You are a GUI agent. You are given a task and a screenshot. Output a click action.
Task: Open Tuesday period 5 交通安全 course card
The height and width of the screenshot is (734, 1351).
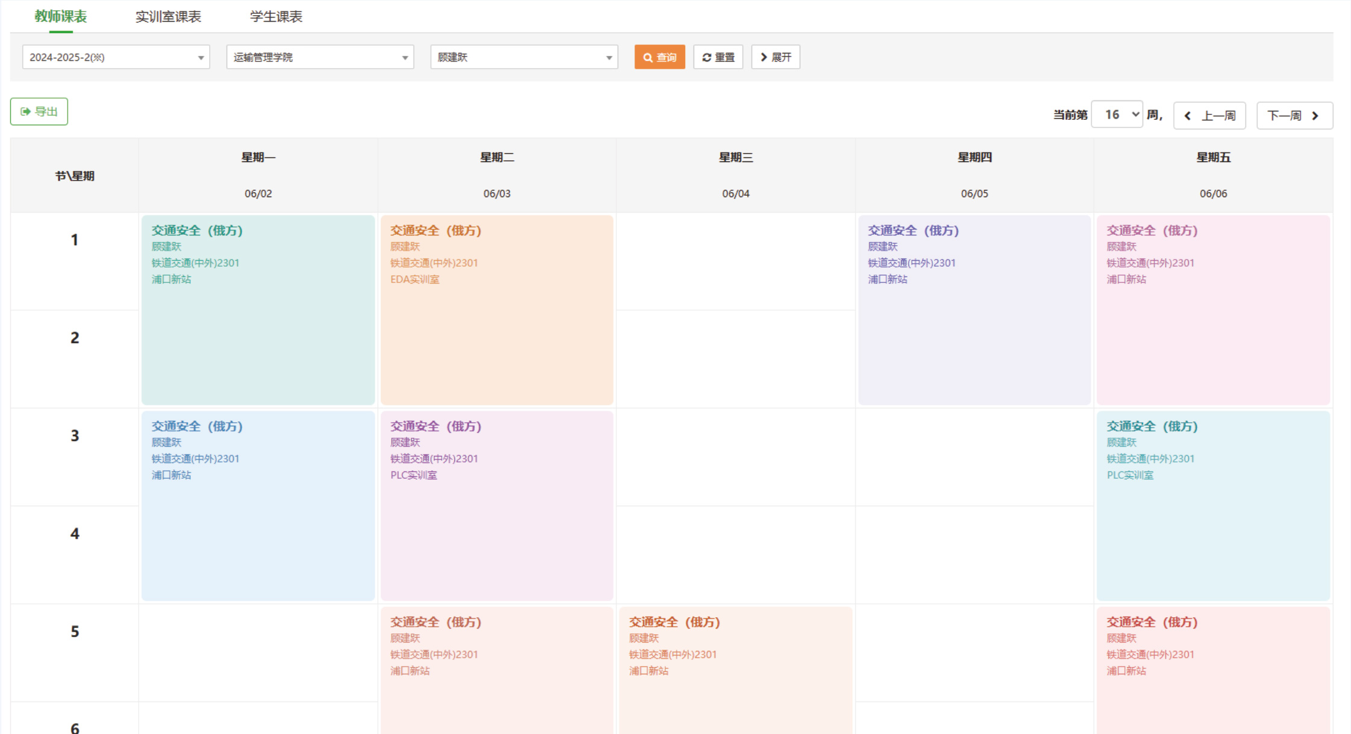497,670
